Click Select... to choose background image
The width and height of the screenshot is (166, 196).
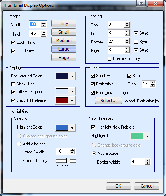click(x=109, y=101)
